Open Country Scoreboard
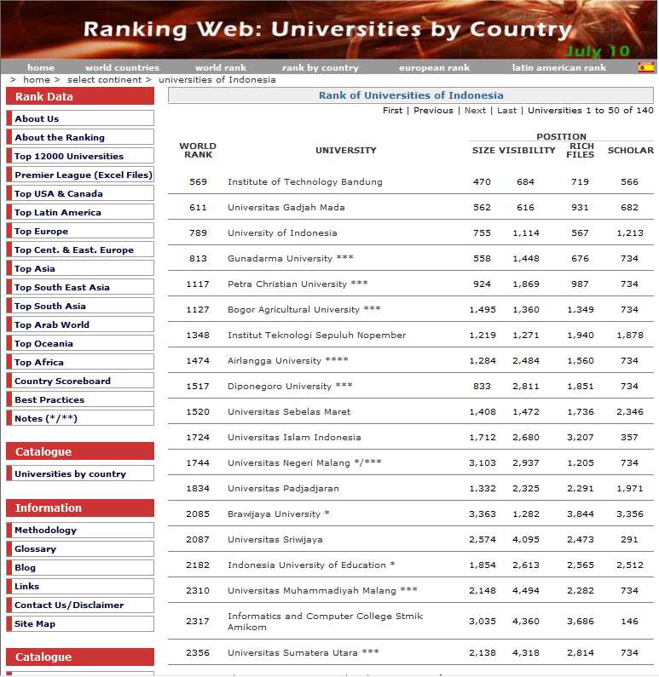Screen dimensions: 659x677 (x=80, y=381)
